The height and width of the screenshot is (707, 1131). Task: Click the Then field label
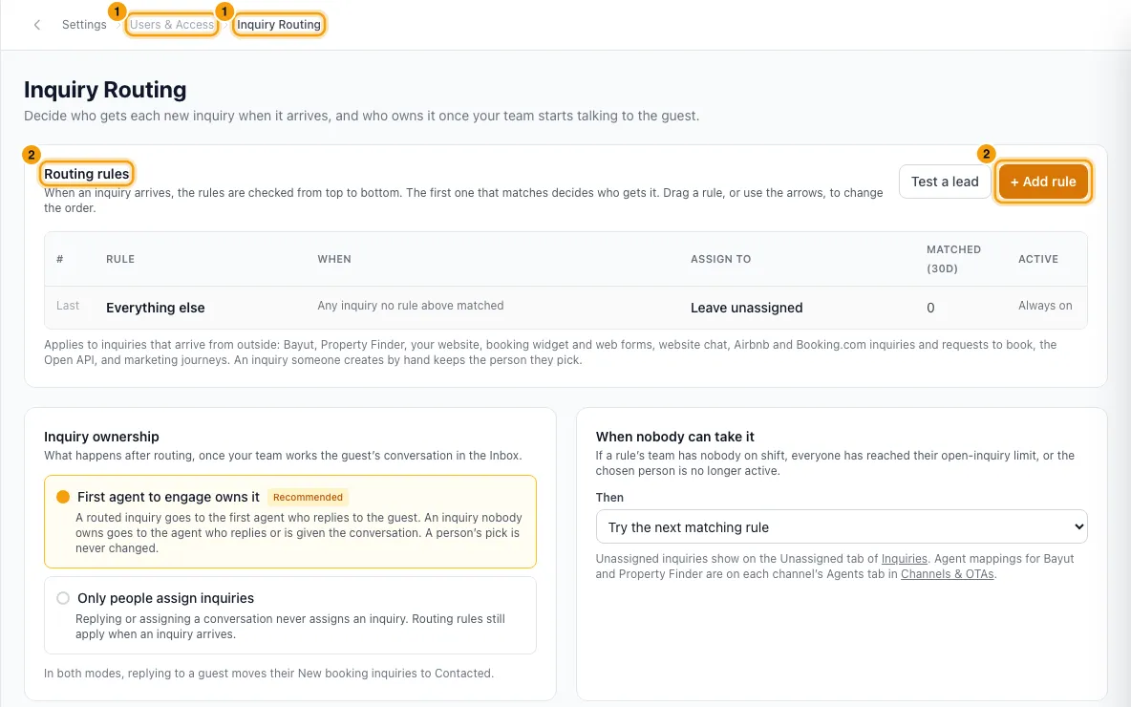[x=609, y=497]
